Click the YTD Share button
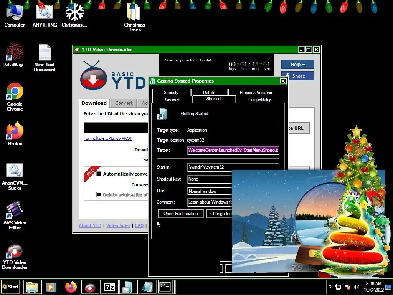Viewport: 393px width, 295px height. tap(297, 76)
